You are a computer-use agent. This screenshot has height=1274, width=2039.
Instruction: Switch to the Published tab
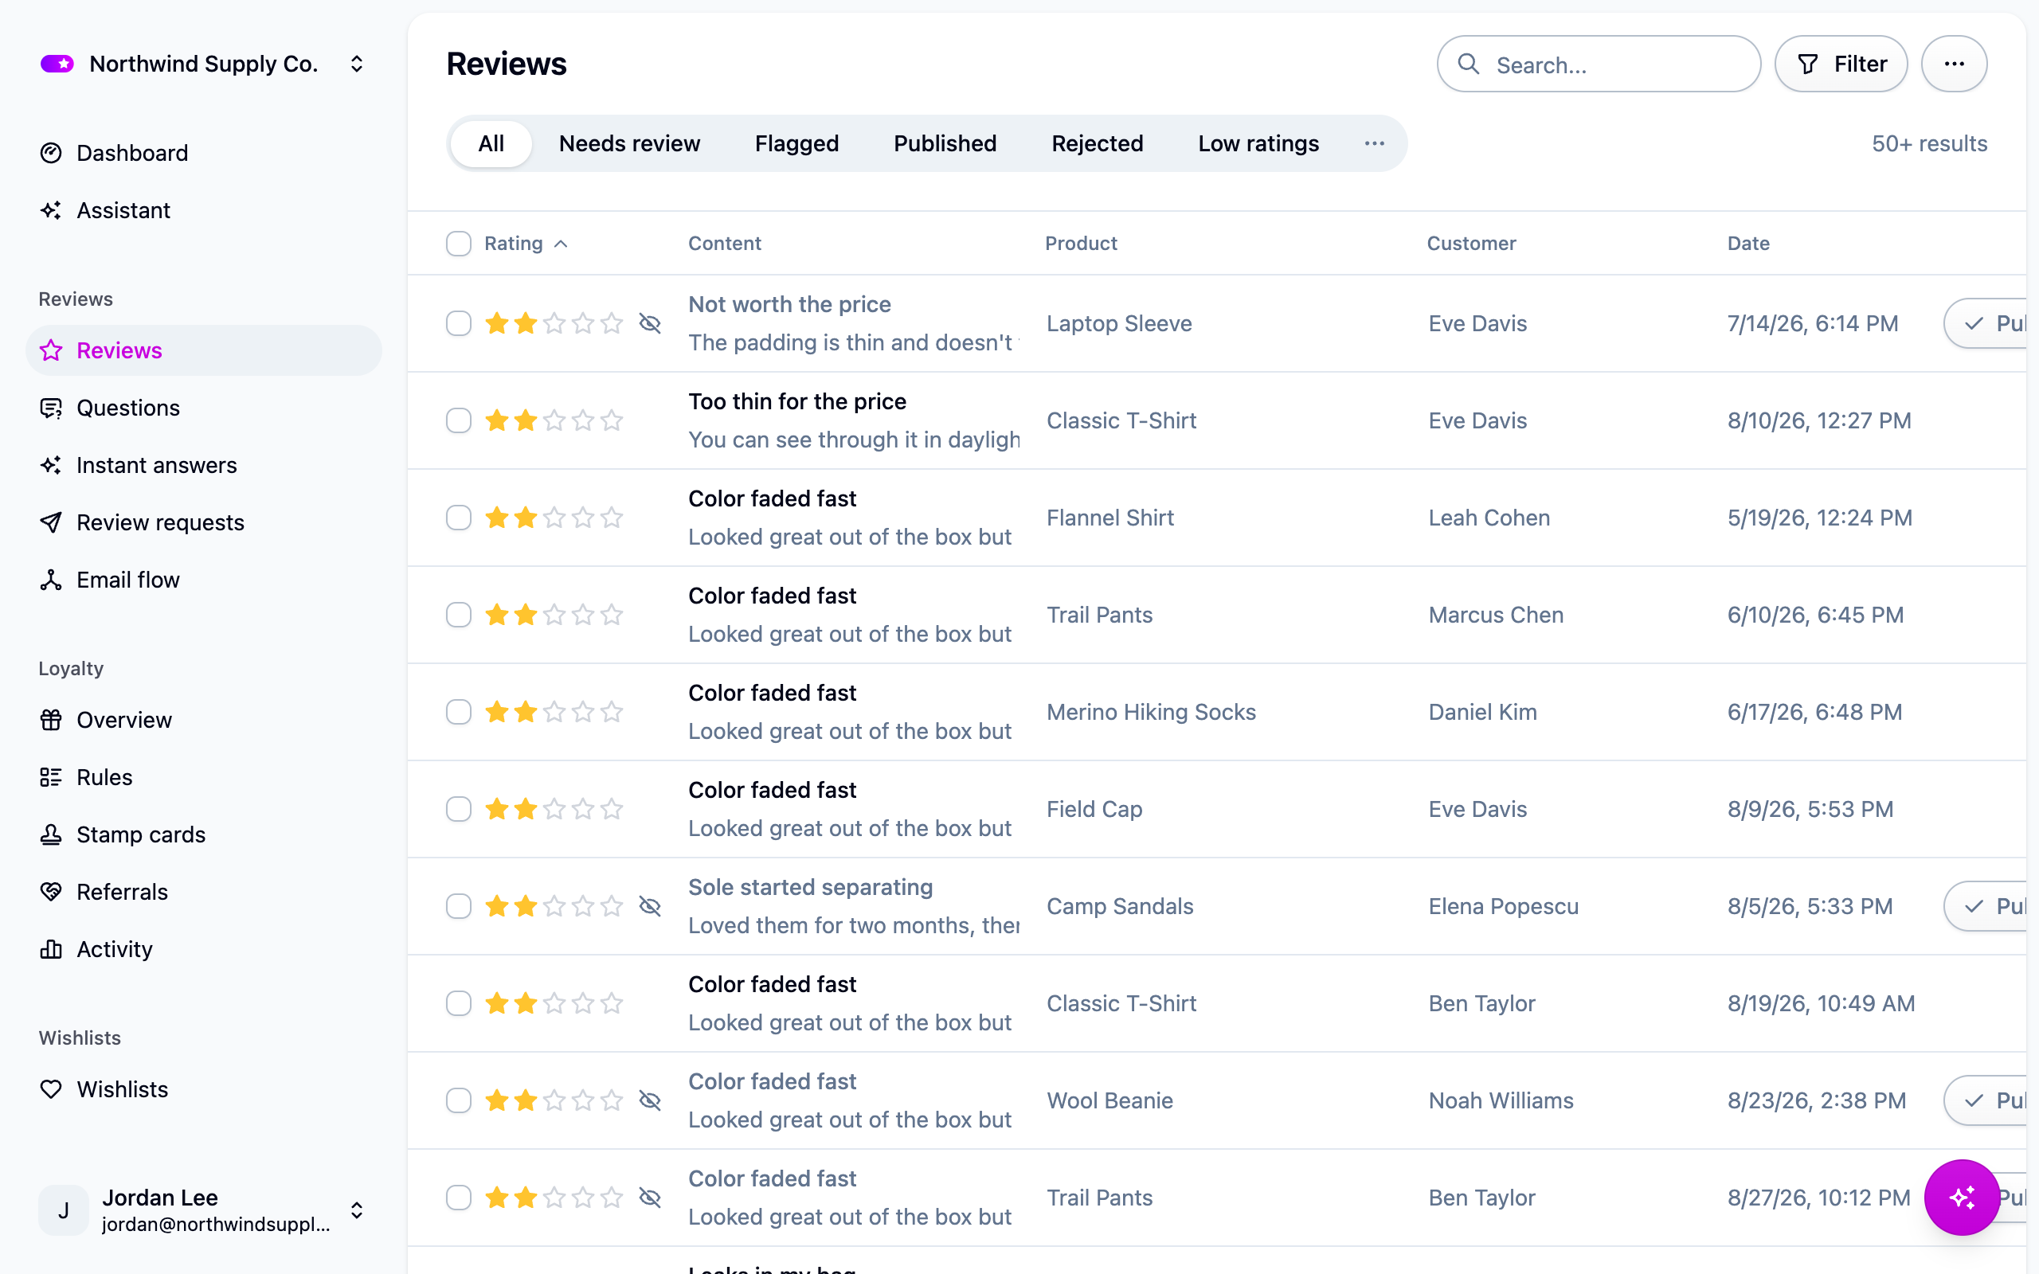coord(945,143)
